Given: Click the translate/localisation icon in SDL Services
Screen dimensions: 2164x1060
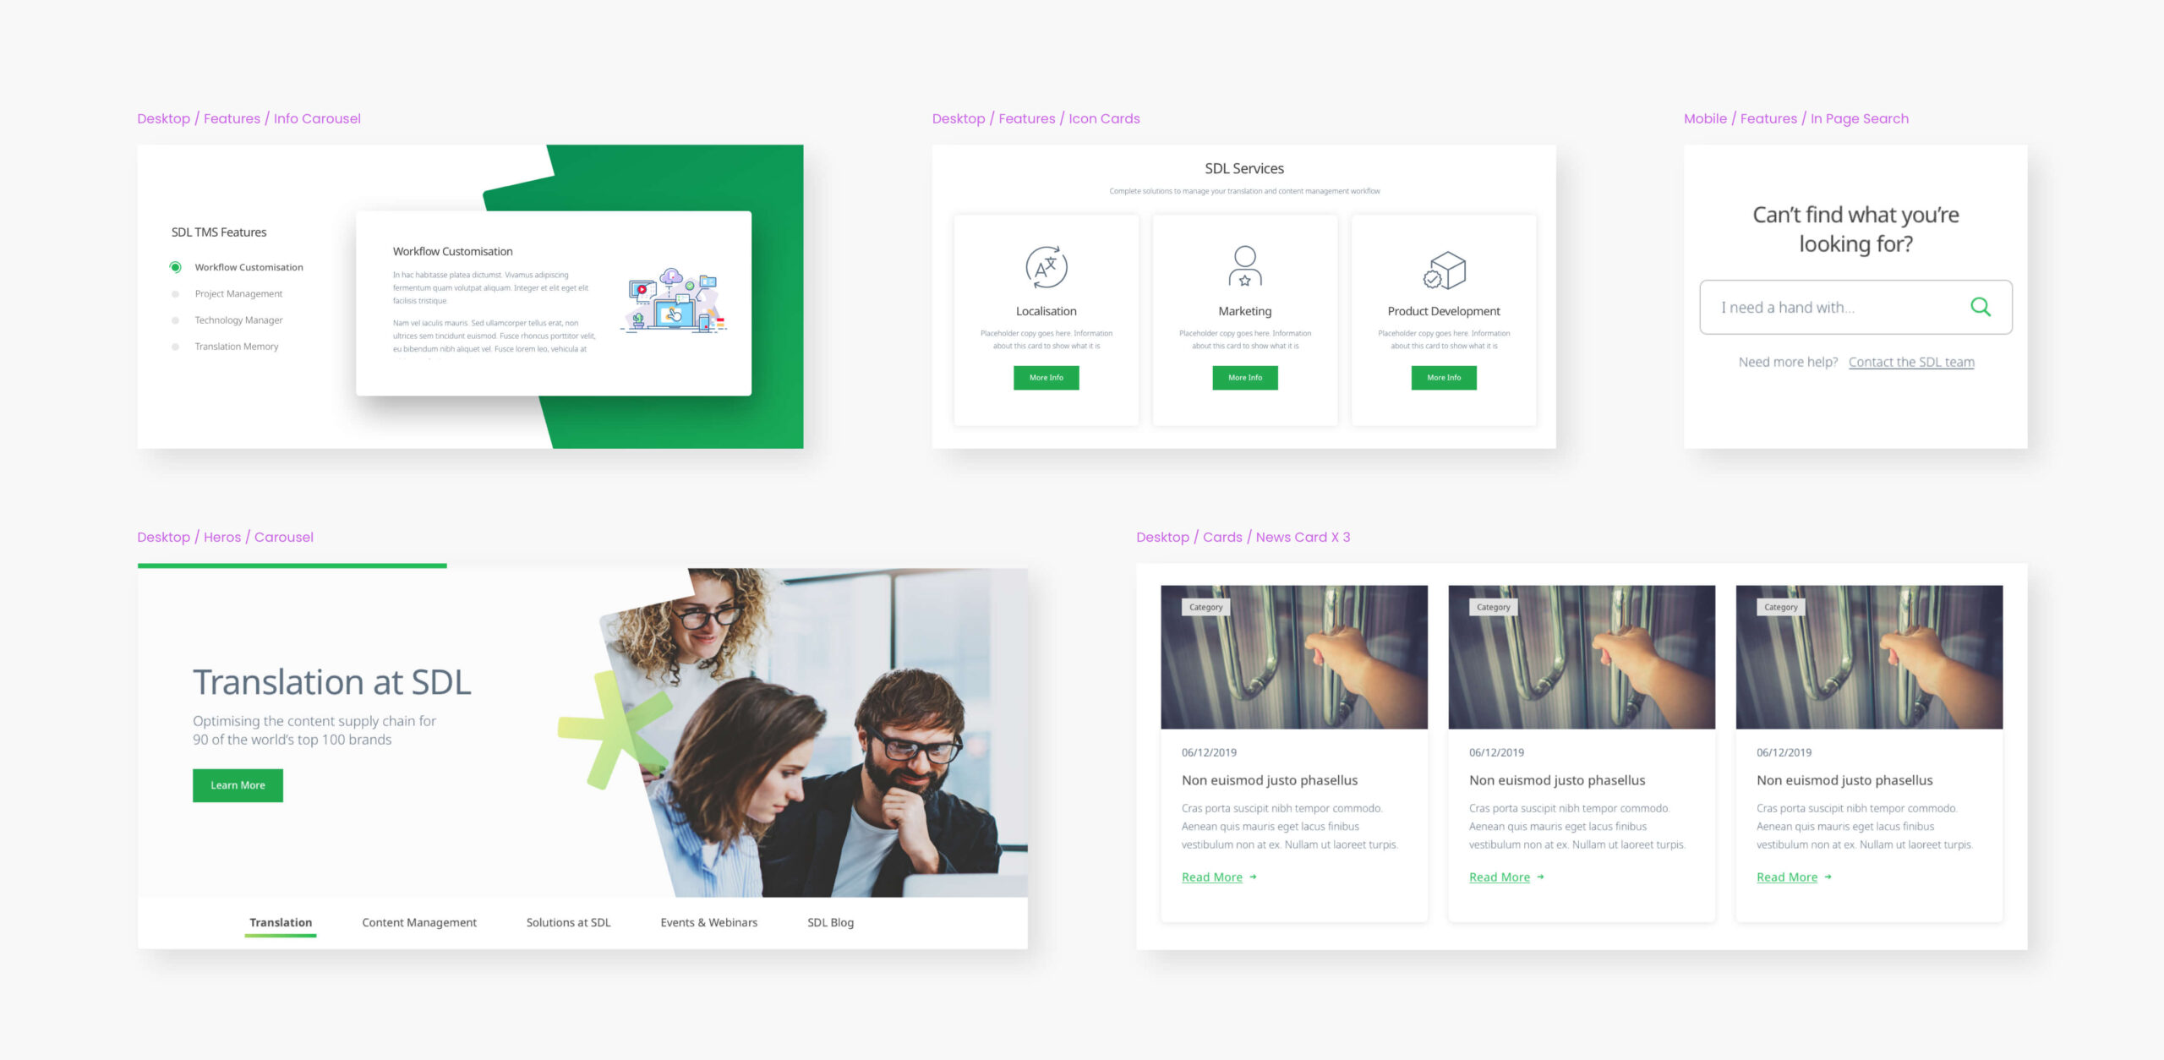Looking at the screenshot, I should [1045, 266].
